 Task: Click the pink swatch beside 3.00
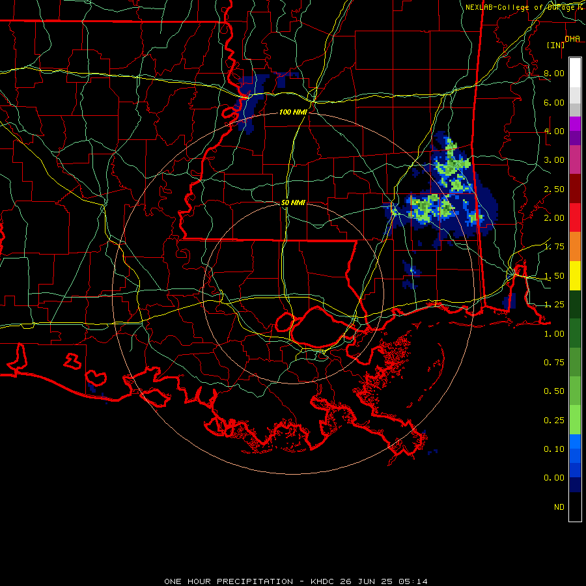pos(575,160)
